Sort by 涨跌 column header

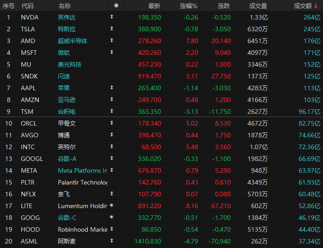click(224, 6)
